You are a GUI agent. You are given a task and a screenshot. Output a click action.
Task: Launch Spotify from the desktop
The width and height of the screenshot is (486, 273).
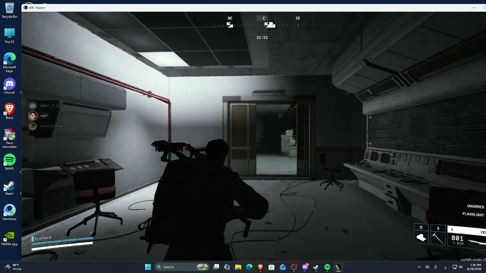pyautogui.click(x=9, y=162)
